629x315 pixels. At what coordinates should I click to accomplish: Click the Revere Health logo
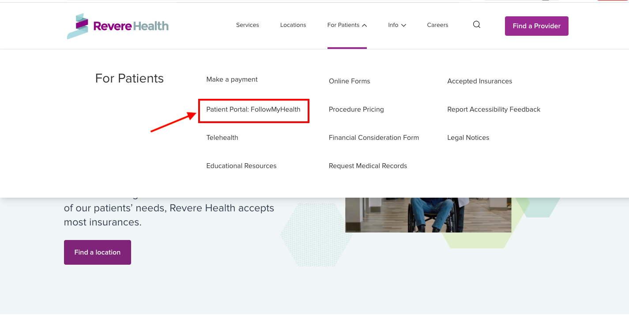(x=117, y=26)
